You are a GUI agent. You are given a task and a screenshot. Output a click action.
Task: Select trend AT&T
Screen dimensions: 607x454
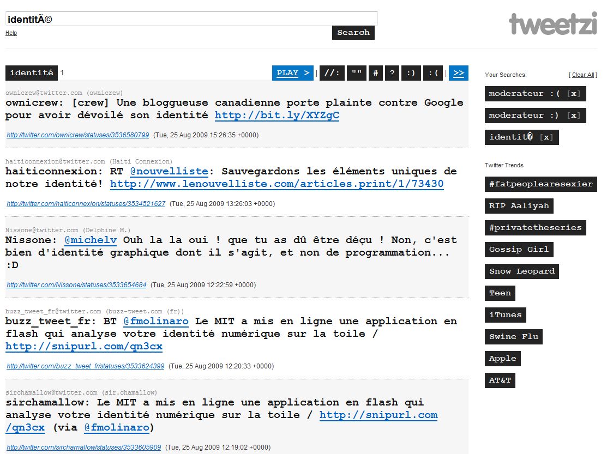[500, 380]
